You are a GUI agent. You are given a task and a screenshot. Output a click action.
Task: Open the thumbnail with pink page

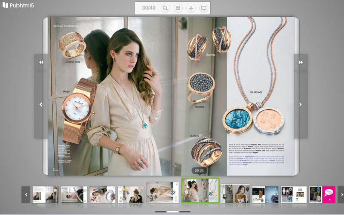click(x=322, y=194)
